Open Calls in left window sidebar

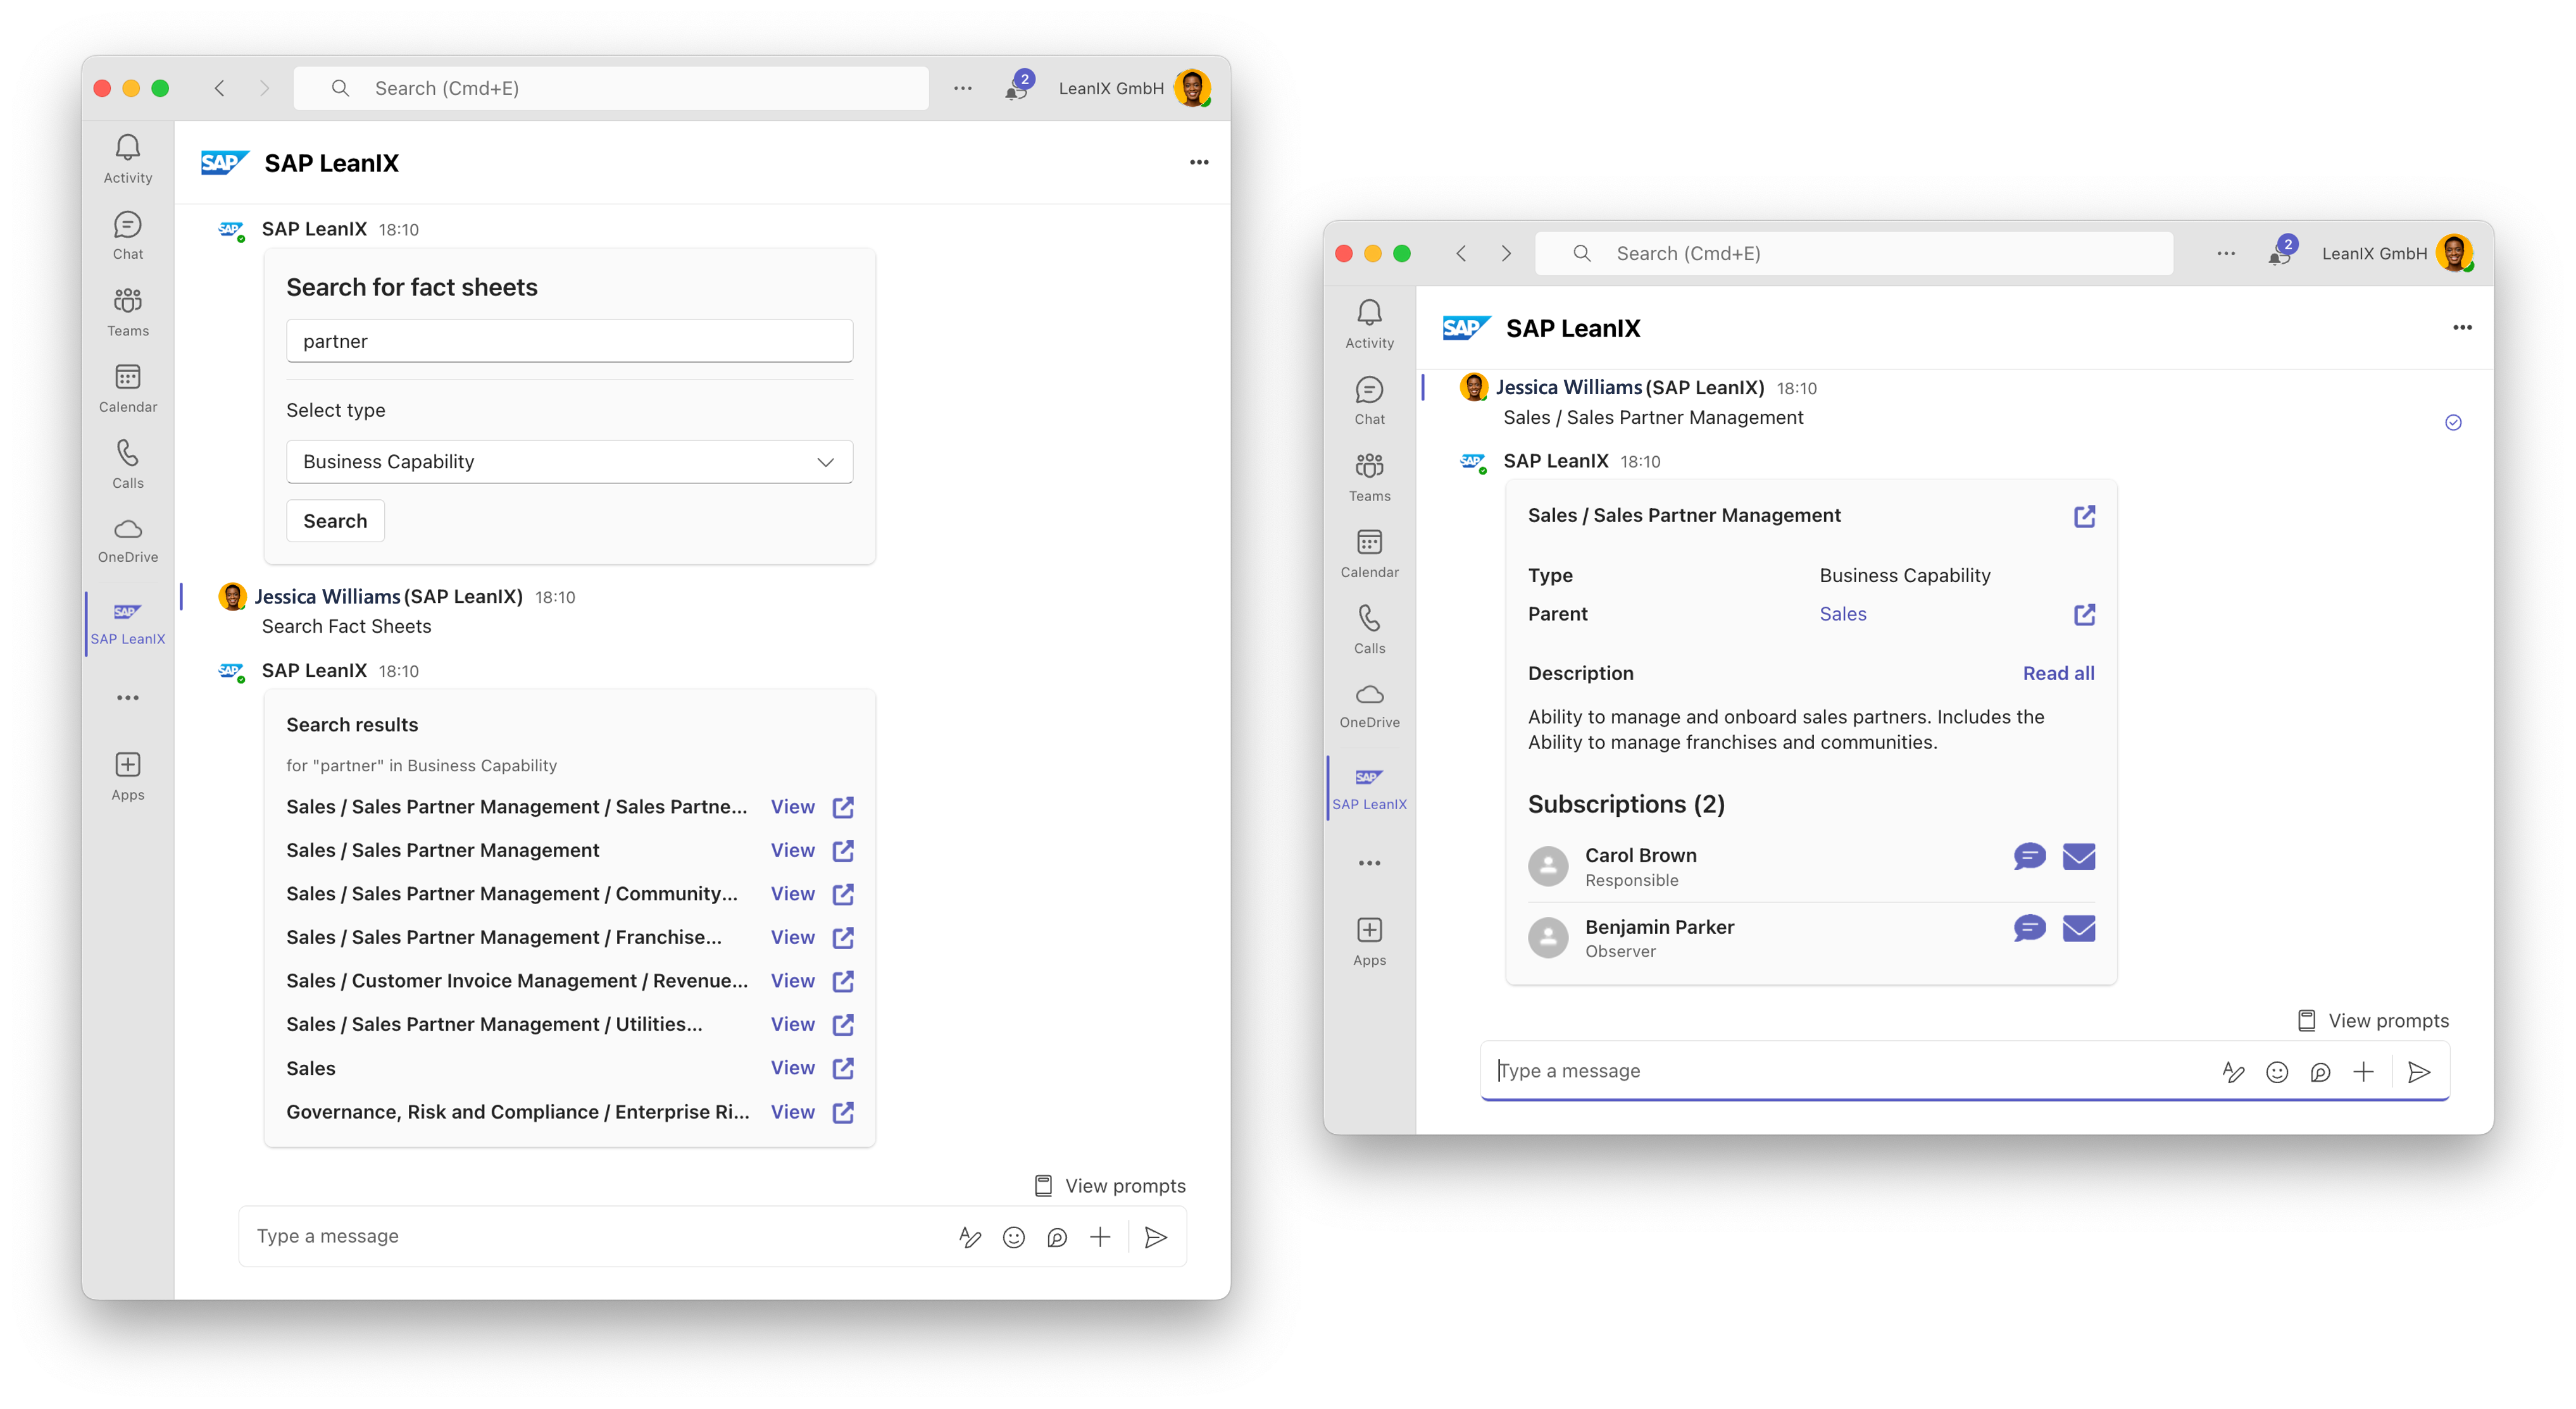[128, 464]
